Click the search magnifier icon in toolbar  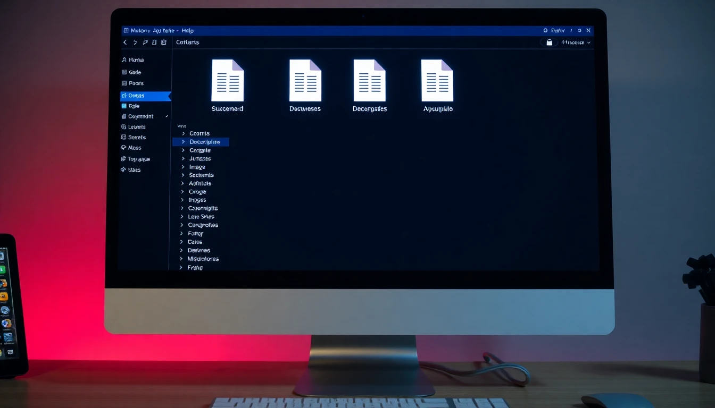145,42
